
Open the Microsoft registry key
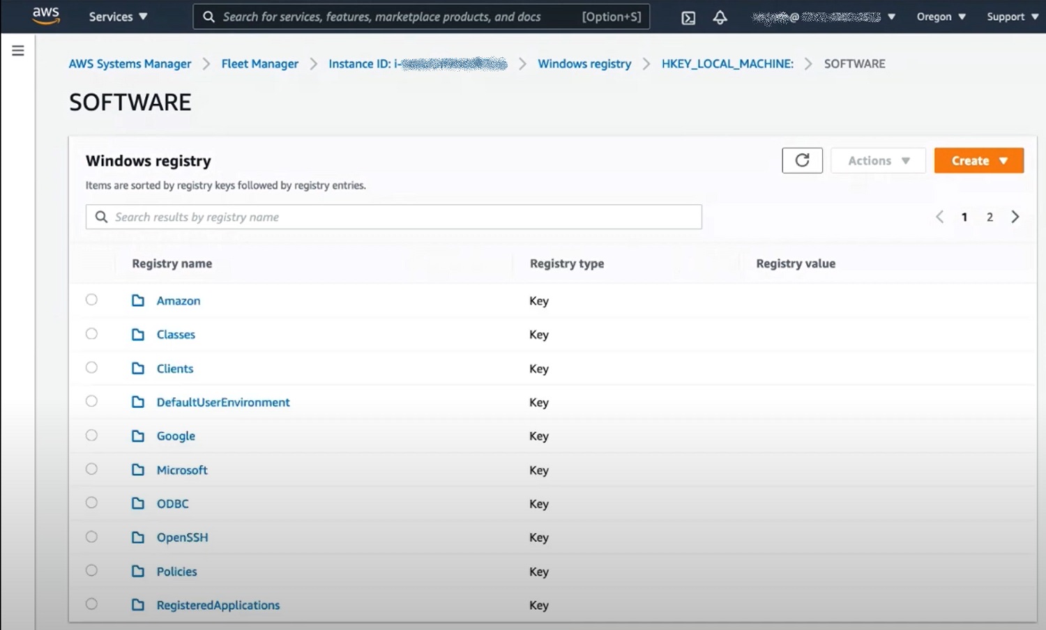(182, 470)
